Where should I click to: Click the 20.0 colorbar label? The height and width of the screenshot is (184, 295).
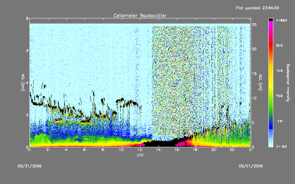pyautogui.click(x=279, y=46)
